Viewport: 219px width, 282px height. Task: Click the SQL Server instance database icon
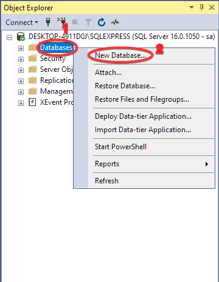coord(21,37)
